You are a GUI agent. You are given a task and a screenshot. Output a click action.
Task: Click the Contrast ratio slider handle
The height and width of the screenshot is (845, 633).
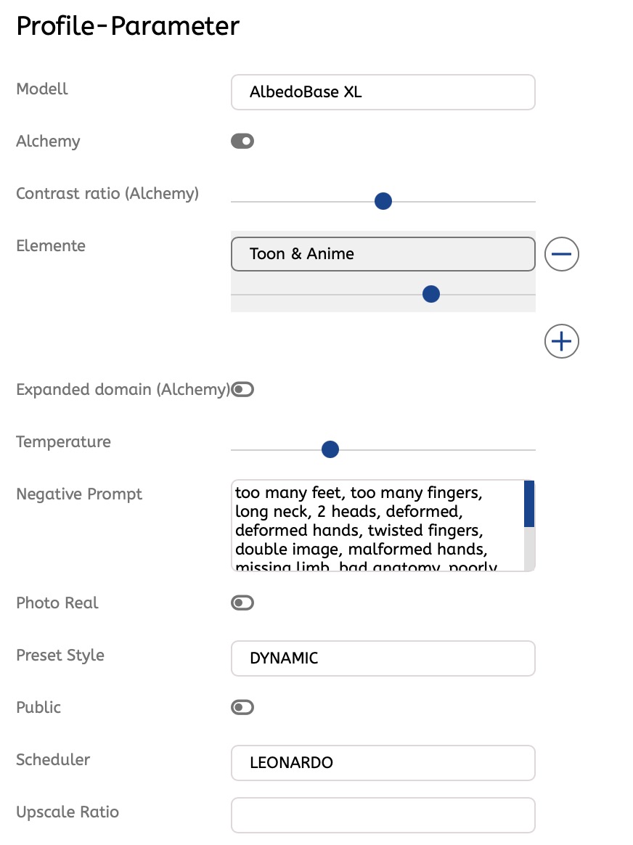tap(383, 201)
